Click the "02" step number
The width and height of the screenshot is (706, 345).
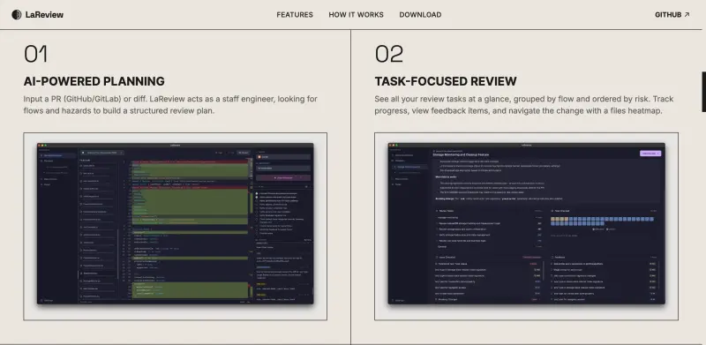(x=389, y=54)
